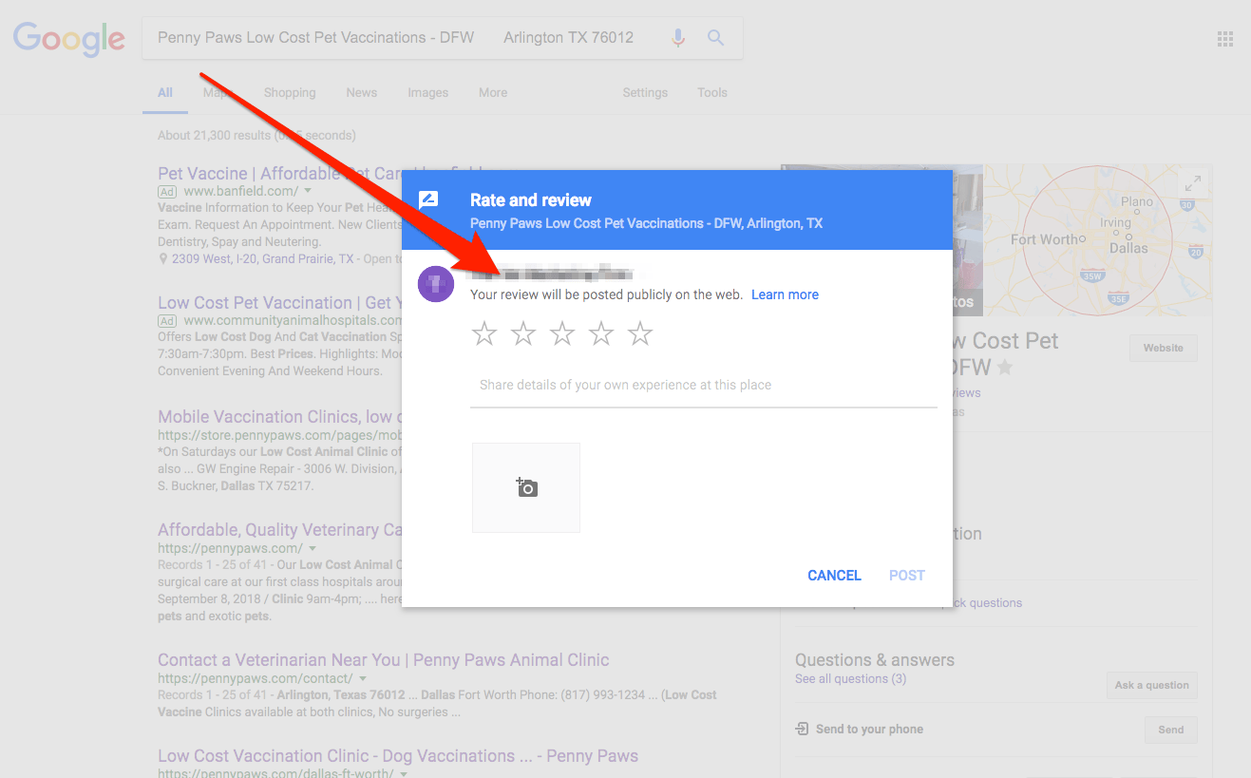Open pennypaws.com/contact/ URL dropdown arrow
1251x778 pixels.
[x=362, y=678]
